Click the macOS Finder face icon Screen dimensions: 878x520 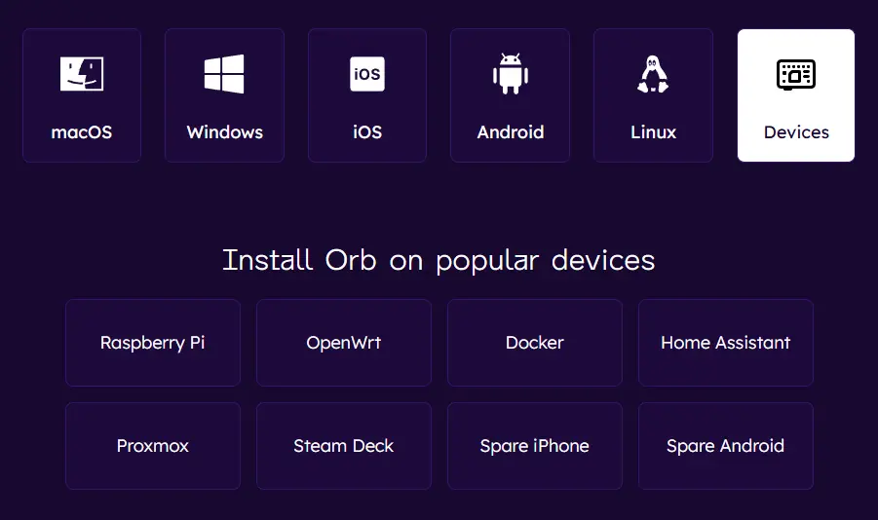82,73
